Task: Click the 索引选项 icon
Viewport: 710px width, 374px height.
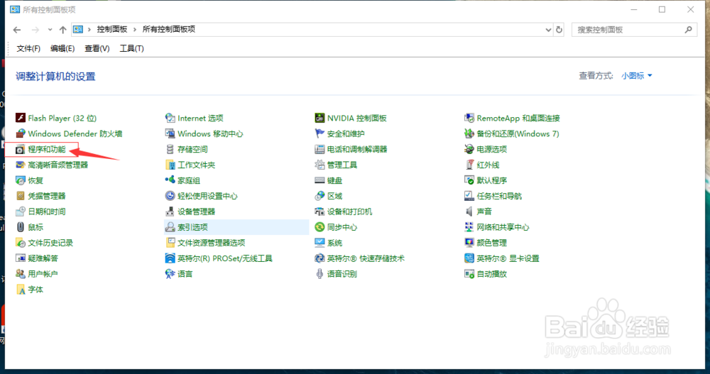Action: (170, 227)
